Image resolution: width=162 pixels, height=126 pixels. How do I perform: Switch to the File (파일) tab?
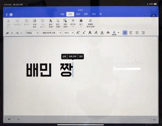click(x=62, y=14)
